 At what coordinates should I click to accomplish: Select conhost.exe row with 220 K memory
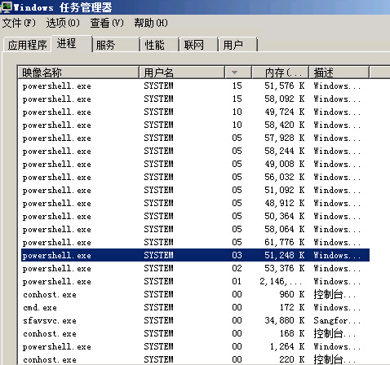tap(195, 359)
